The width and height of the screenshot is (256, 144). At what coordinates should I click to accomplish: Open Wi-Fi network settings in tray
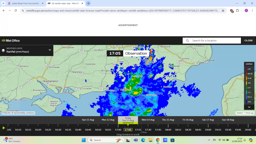pyautogui.click(x=220, y=140)
